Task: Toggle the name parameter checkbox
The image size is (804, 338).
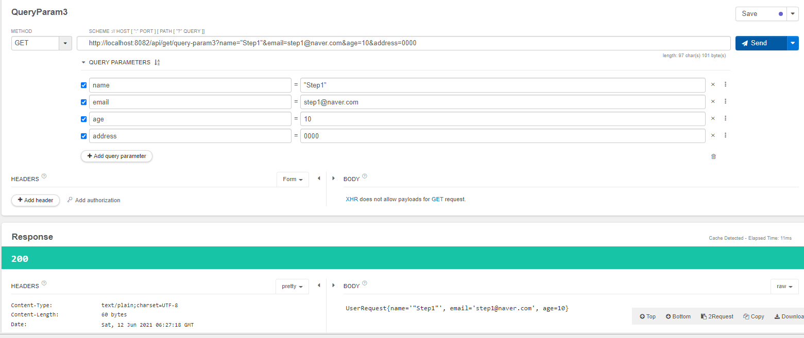Action: click(x=84, y=85)
